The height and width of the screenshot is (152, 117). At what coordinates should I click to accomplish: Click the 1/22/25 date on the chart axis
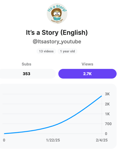click(53, 140)
